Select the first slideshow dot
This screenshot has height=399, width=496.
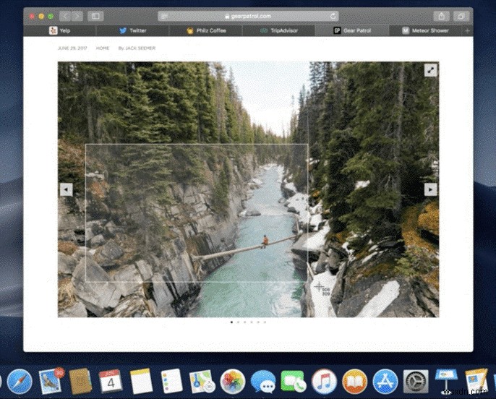pyautogui.click(x=231, y=322)
